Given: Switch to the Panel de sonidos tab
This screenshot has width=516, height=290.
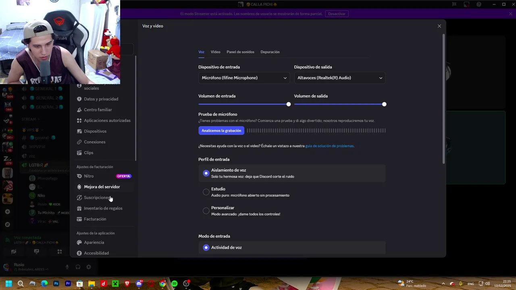Looking at the screenshot, I should point(240,52).
